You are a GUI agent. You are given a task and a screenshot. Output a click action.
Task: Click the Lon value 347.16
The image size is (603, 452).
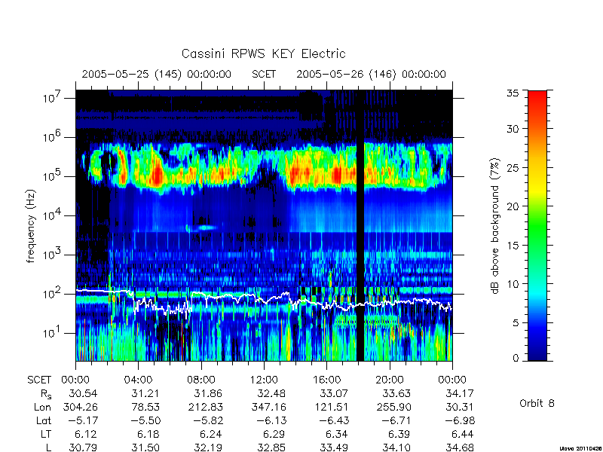point(268,407)
